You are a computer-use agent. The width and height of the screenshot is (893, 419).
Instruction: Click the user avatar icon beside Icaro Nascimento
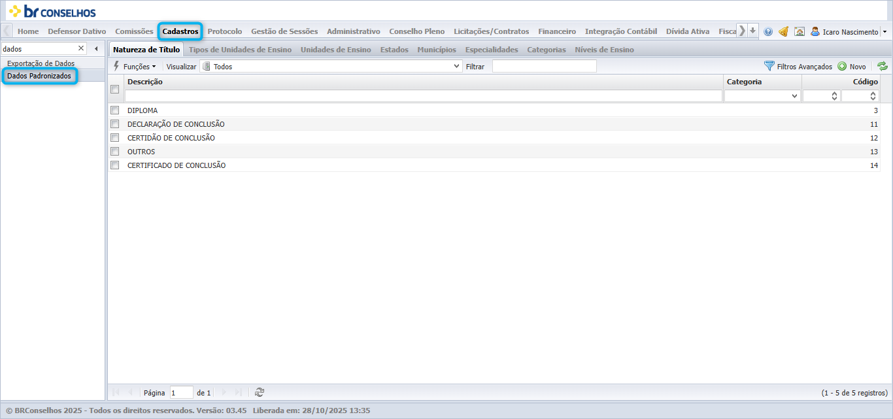(x=815, y=31)
